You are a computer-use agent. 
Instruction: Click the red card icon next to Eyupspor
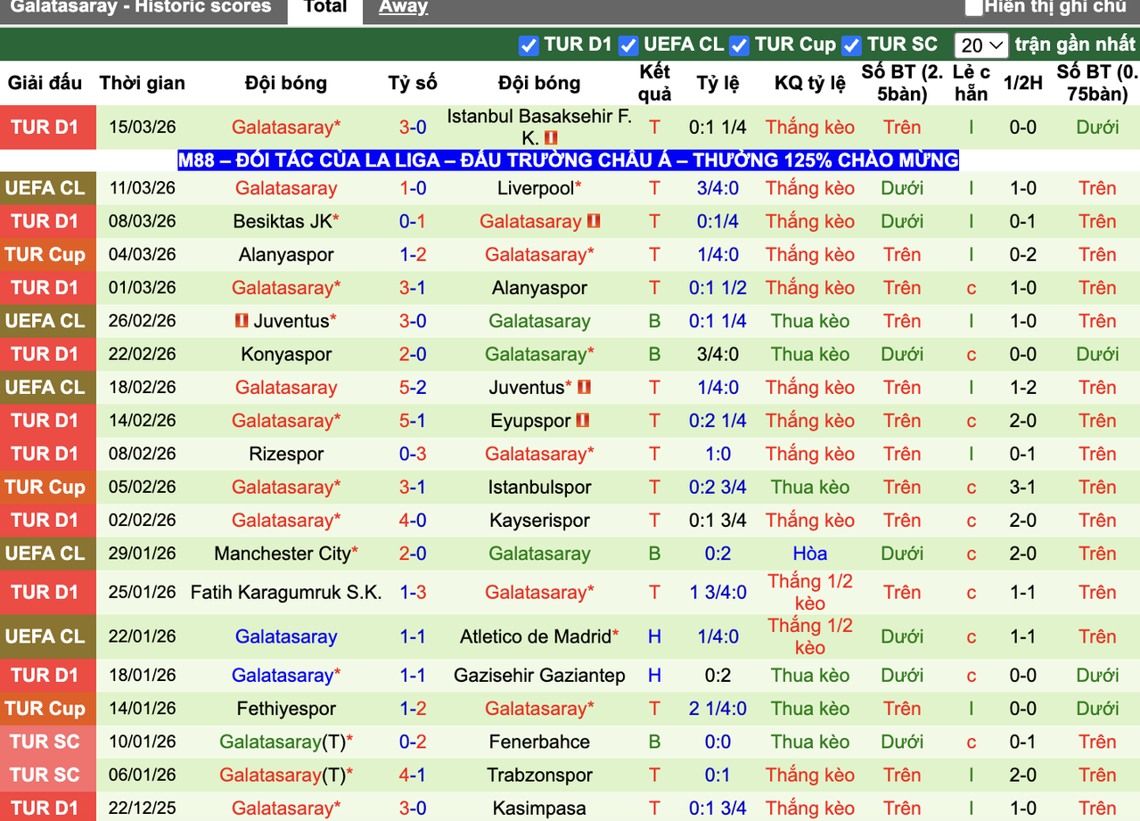(582, 420)
